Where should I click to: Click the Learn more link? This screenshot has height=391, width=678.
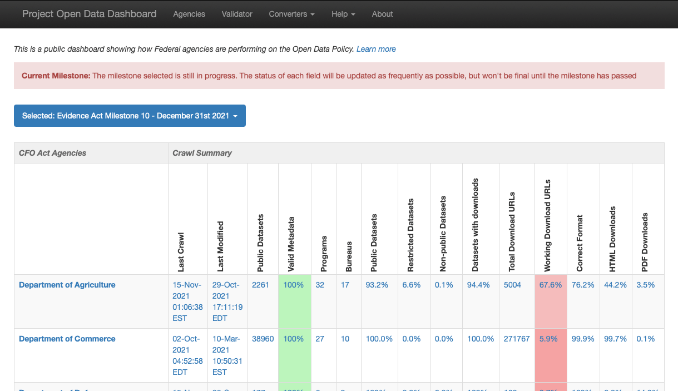coord(376,49)
